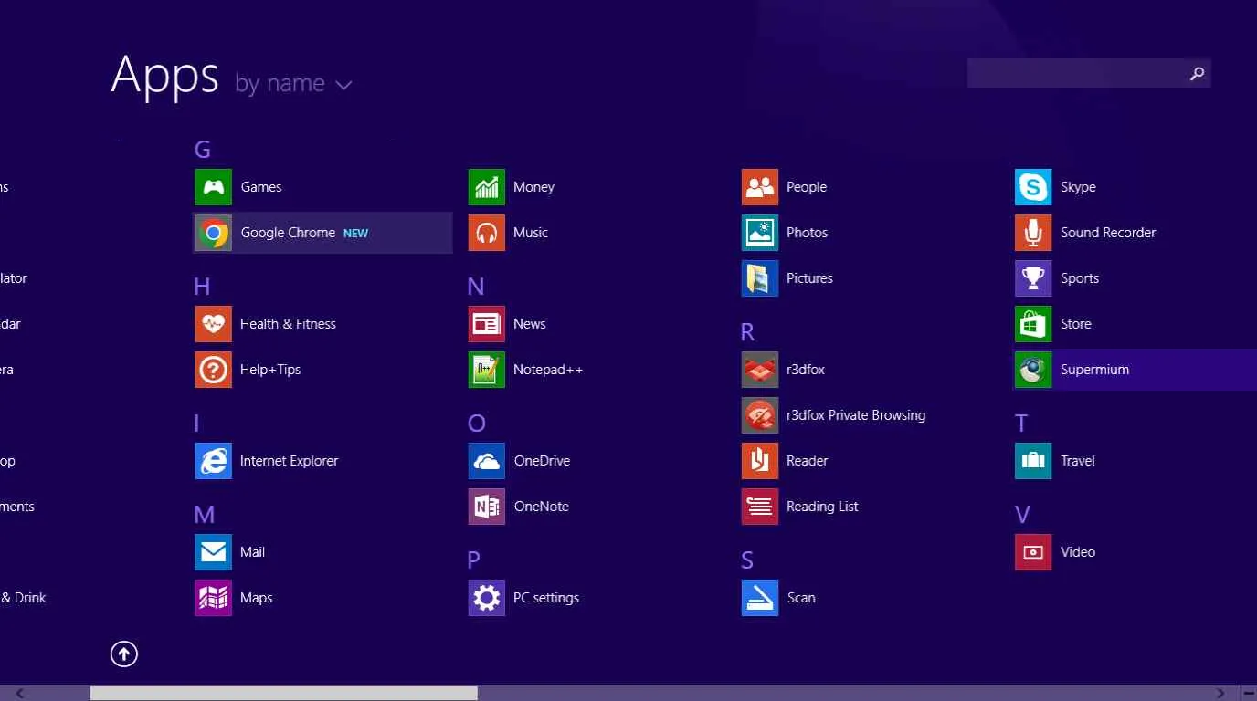
Task: Click the Scan app icon
Action: click(x=760, y=598)
